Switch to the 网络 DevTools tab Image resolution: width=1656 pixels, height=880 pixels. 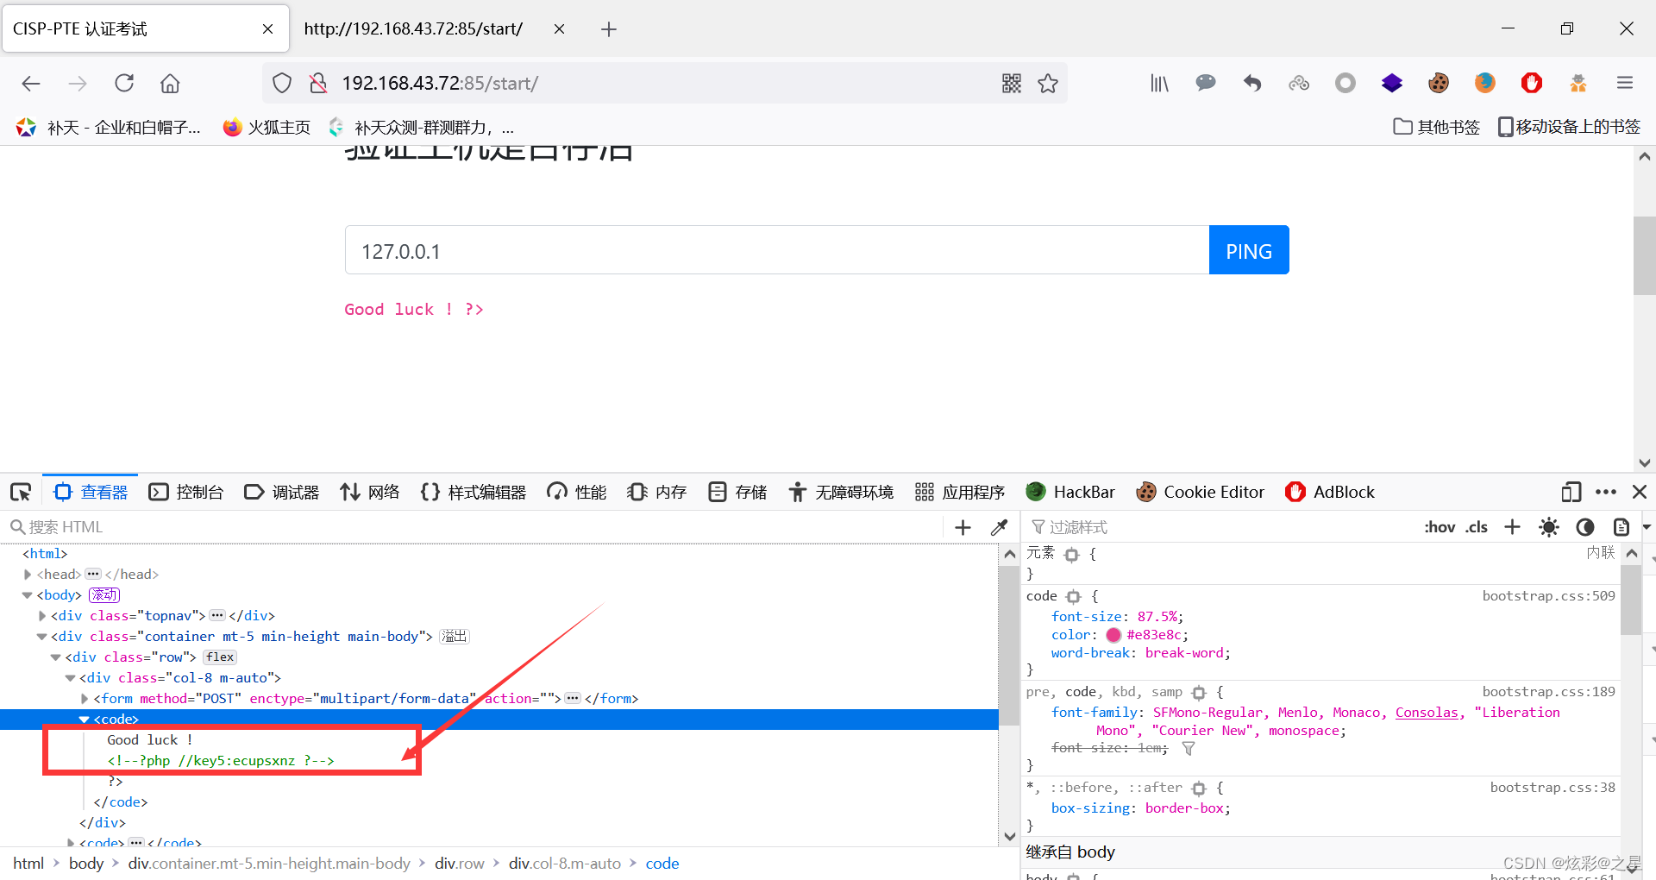369,491
